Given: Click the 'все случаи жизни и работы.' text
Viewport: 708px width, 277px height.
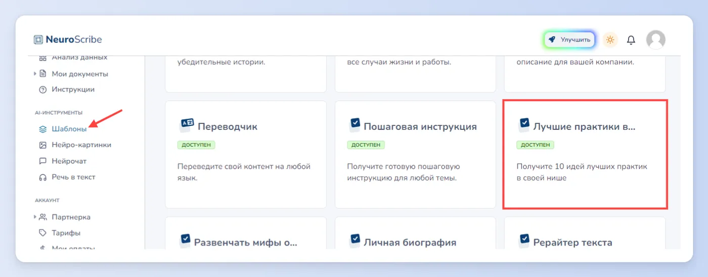Looking at the screenshot, I should 399,62.
